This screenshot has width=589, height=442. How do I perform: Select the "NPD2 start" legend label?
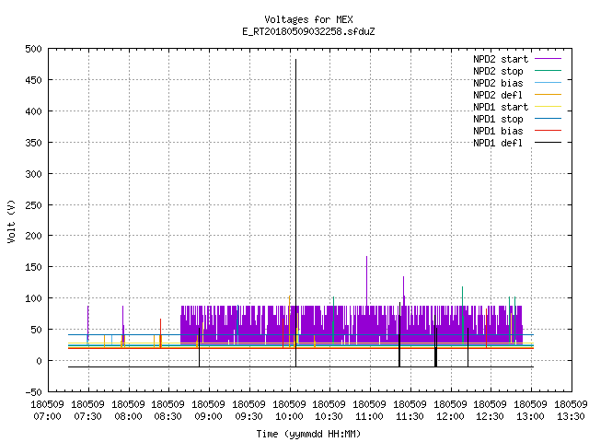coord(501,59)
